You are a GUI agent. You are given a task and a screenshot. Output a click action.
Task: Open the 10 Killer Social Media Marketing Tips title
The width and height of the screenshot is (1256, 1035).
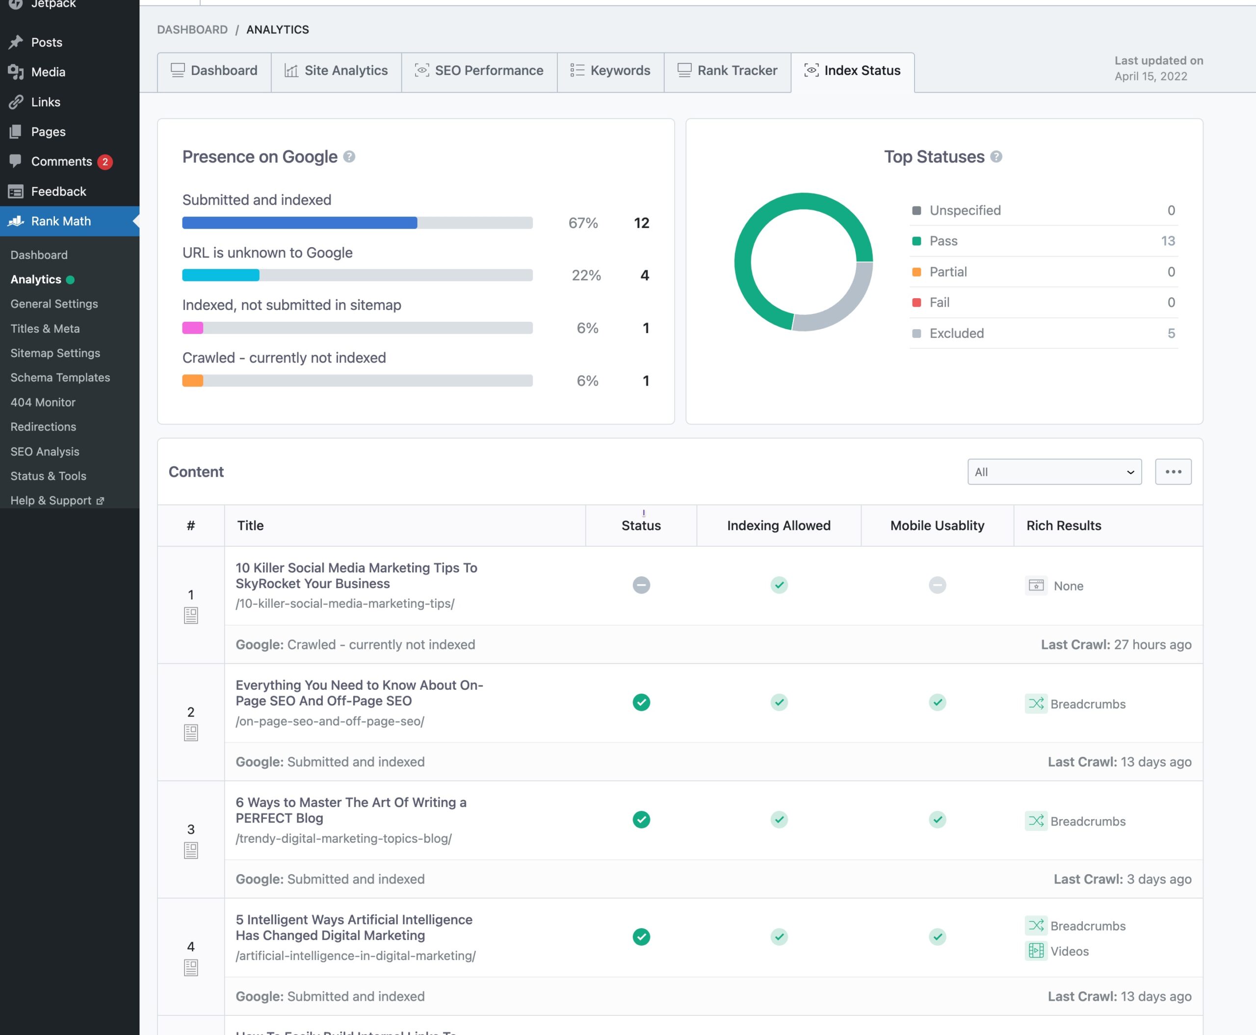click(356, 575)
